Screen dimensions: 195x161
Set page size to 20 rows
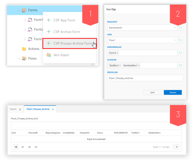tap(23, 147)
